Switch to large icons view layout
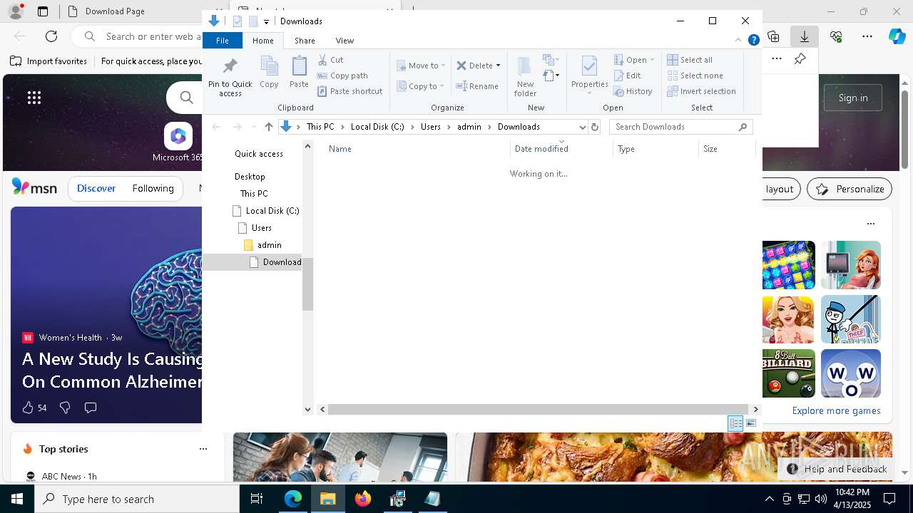 click(x=751, y=423)
